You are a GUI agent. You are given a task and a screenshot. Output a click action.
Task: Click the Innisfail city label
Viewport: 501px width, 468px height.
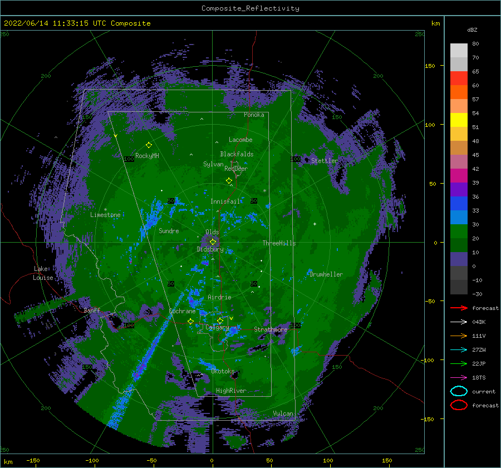point(225,201)
